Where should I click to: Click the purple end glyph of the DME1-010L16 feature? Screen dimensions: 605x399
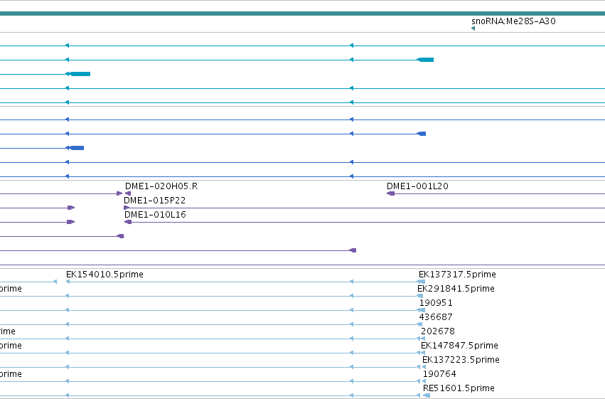pyautogui.click(x=128, y=222)
